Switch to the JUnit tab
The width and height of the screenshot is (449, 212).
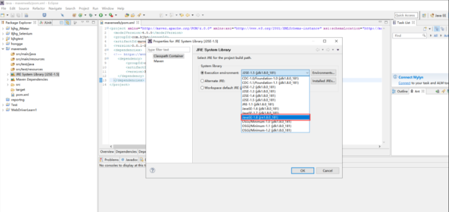(x=46, y=22)
